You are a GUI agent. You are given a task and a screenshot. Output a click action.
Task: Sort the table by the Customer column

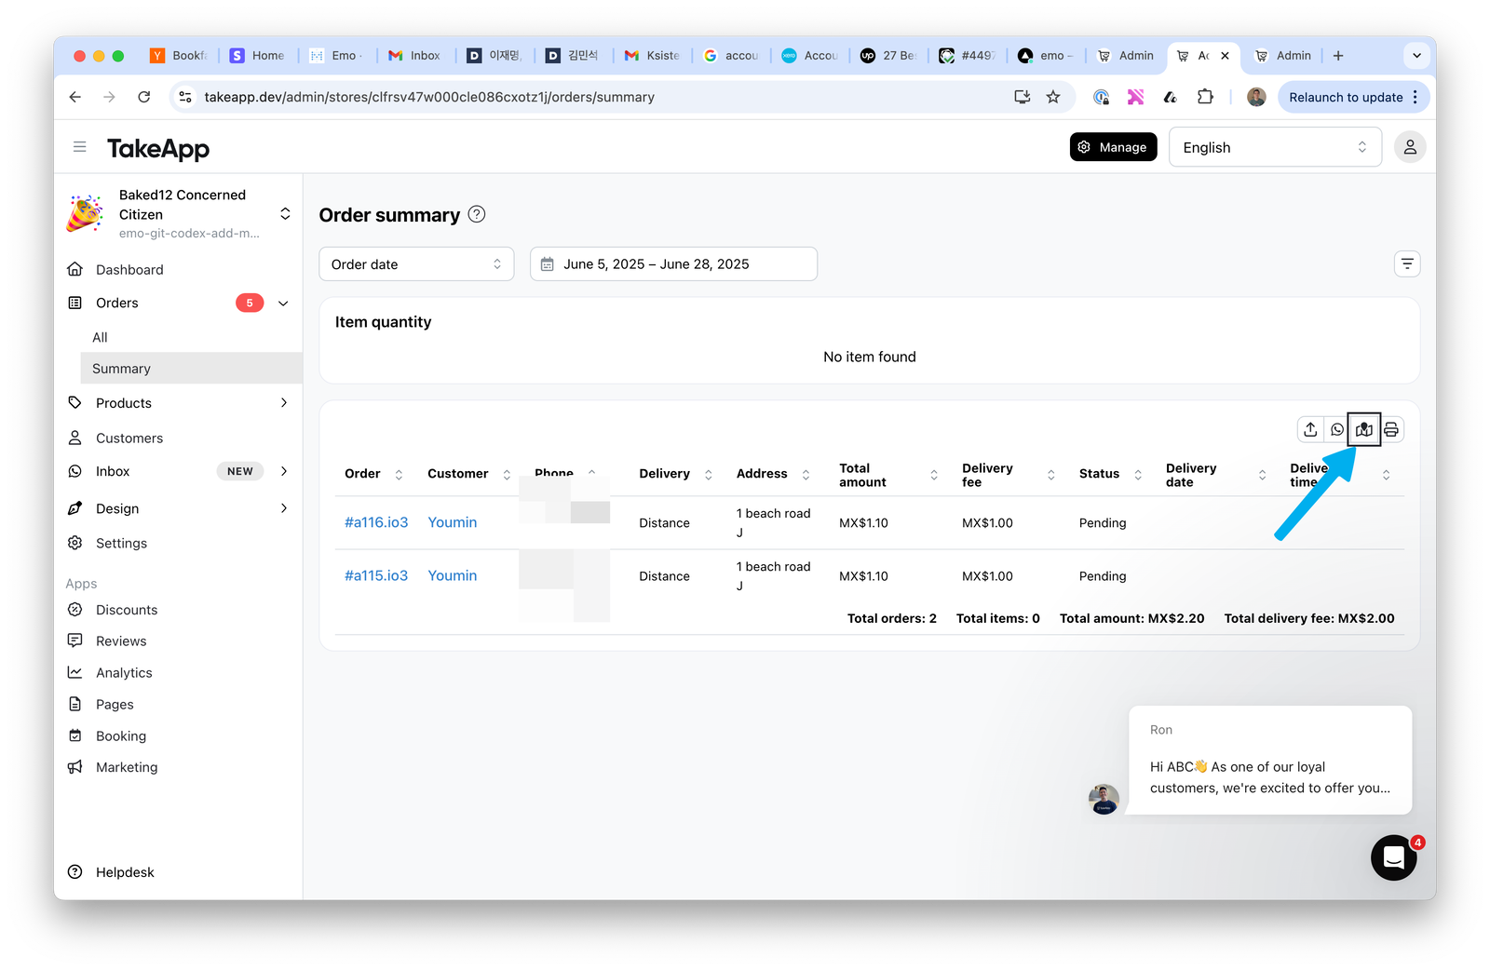coord(507,475)
